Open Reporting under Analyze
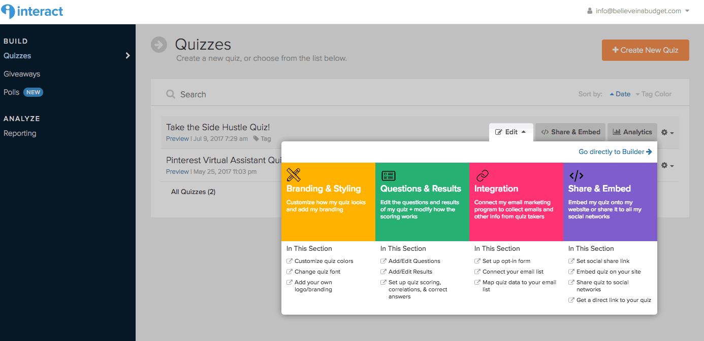Image resolution: width=704 pixels, height=341 pixels. [20, 133]
